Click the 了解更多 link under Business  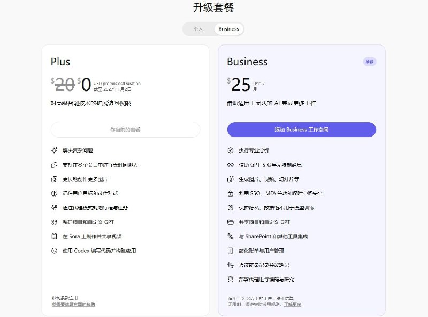coord(292,304)
